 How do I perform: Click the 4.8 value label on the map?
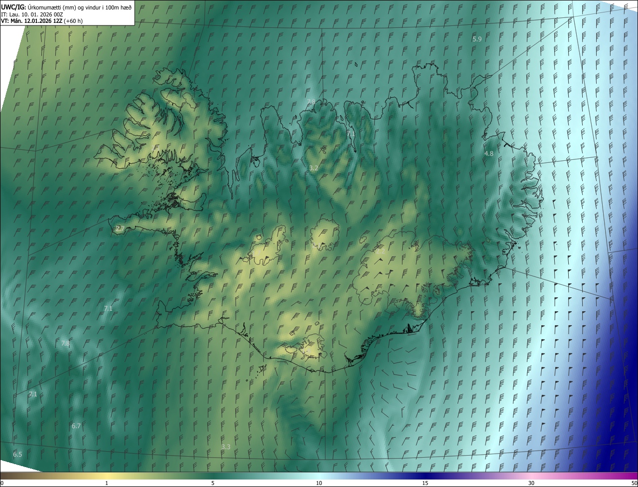(x=489, y=154)
